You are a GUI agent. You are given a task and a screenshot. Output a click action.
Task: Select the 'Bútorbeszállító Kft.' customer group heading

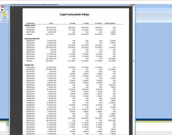click(32, 39)
